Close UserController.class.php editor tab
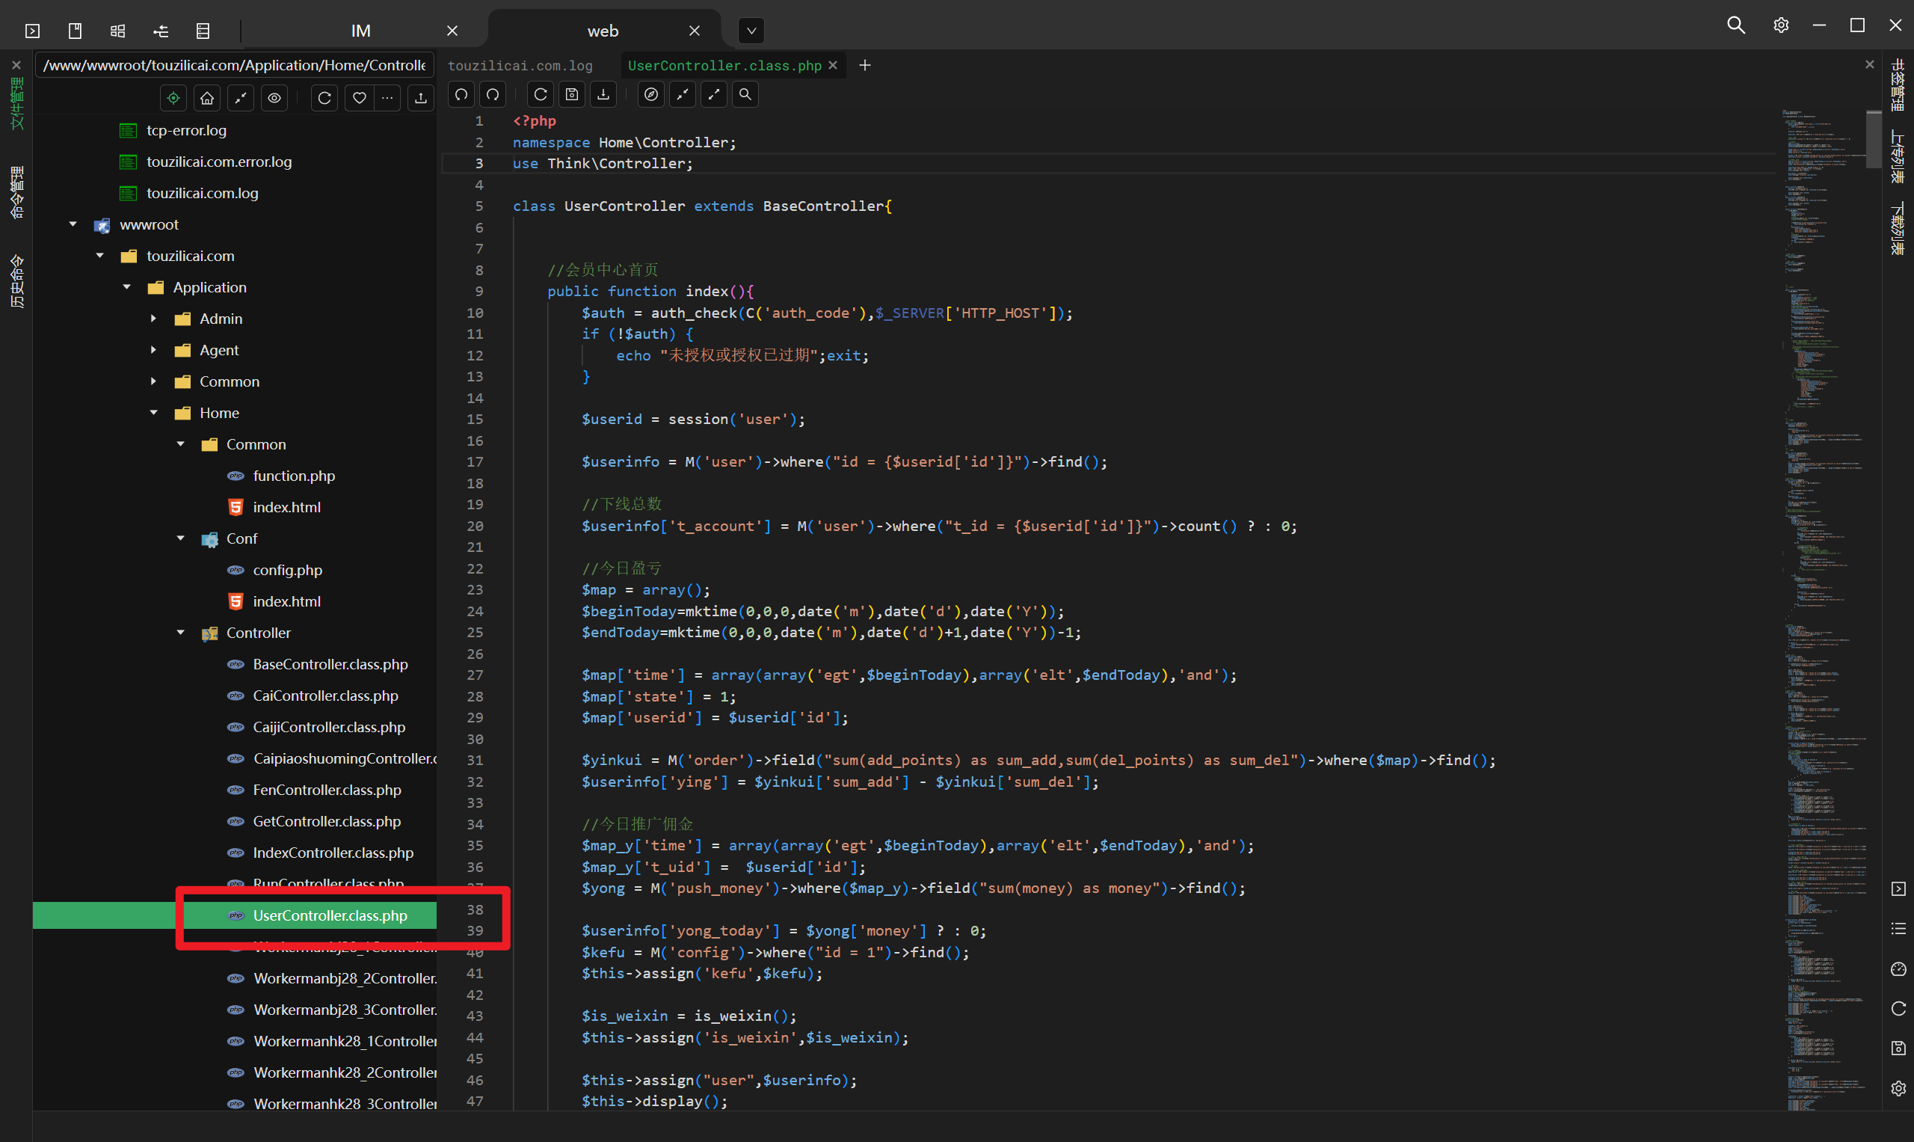This screenshot has height=1142, width=1914. tap(832, 65)
